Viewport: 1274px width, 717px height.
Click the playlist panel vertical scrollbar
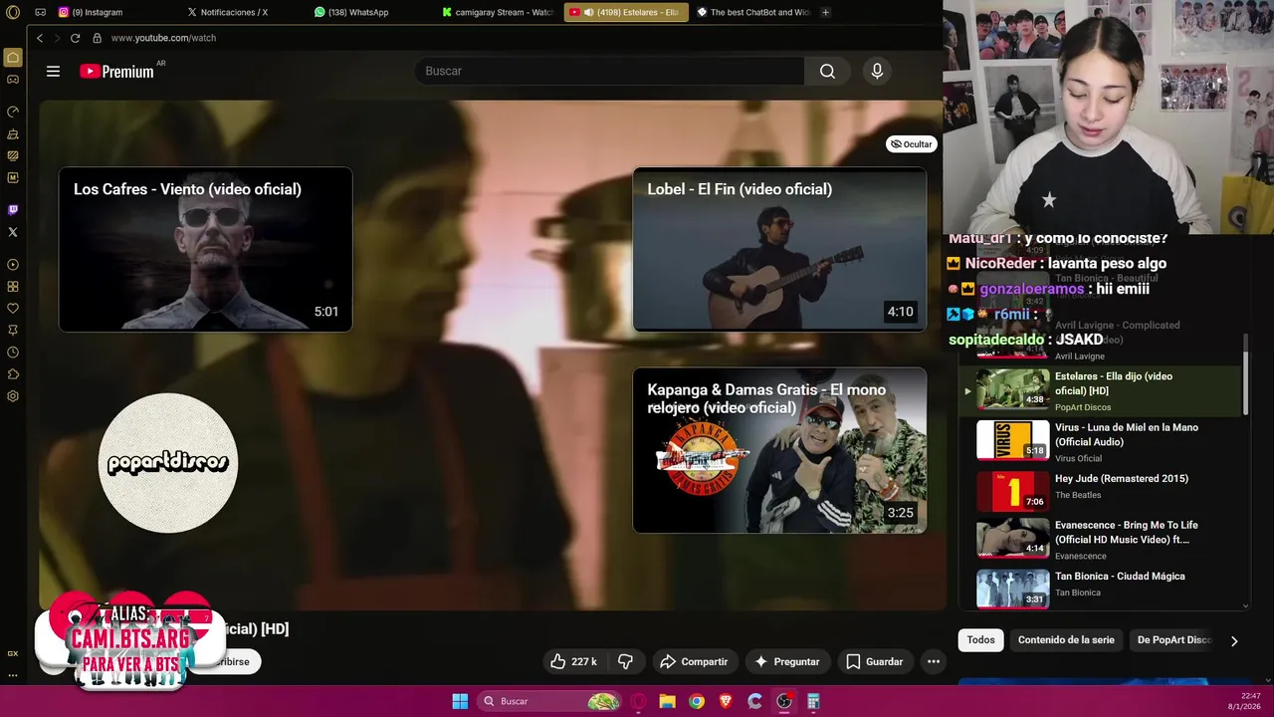click(1246, 374)
